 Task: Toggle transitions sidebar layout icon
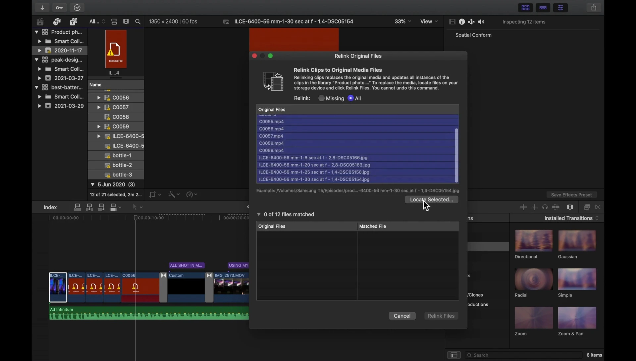tap(454, 356)
